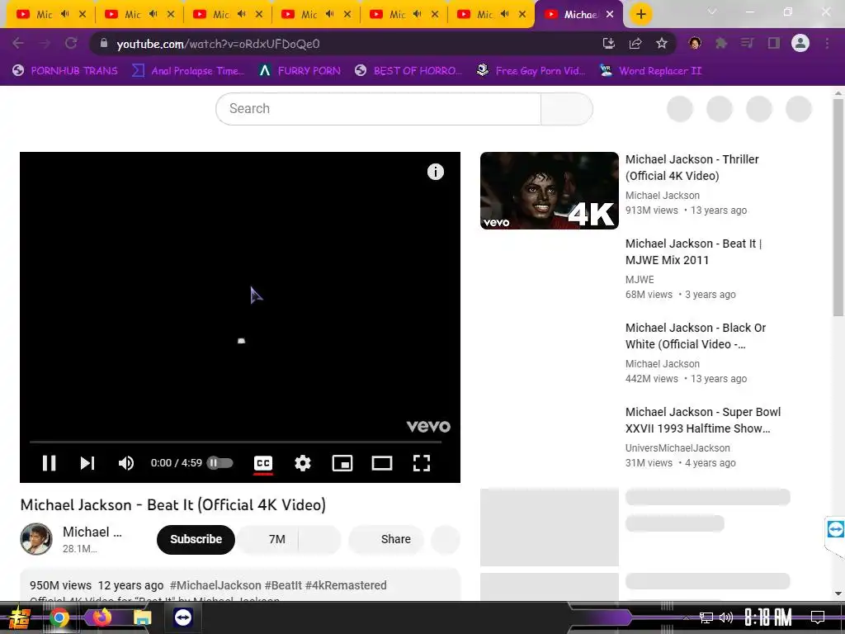
Task: Install app icon in address bar
Action: [609, 44]
